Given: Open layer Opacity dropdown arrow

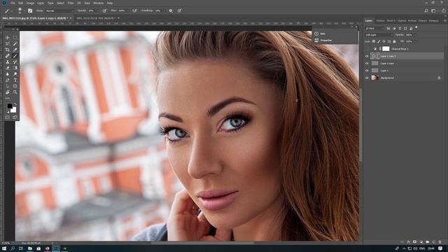Looking at the screenshot, I should (x=415, y=35).
